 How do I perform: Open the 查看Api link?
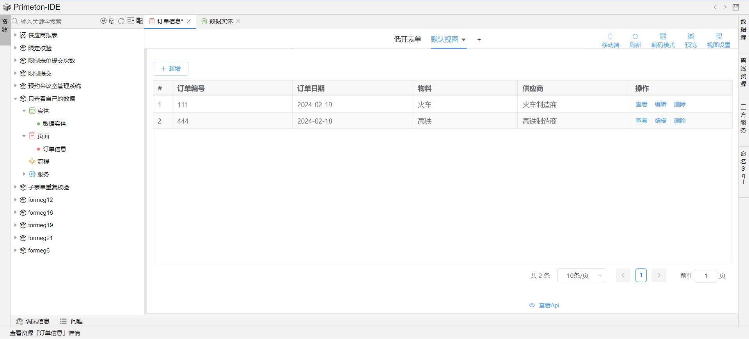545,305
